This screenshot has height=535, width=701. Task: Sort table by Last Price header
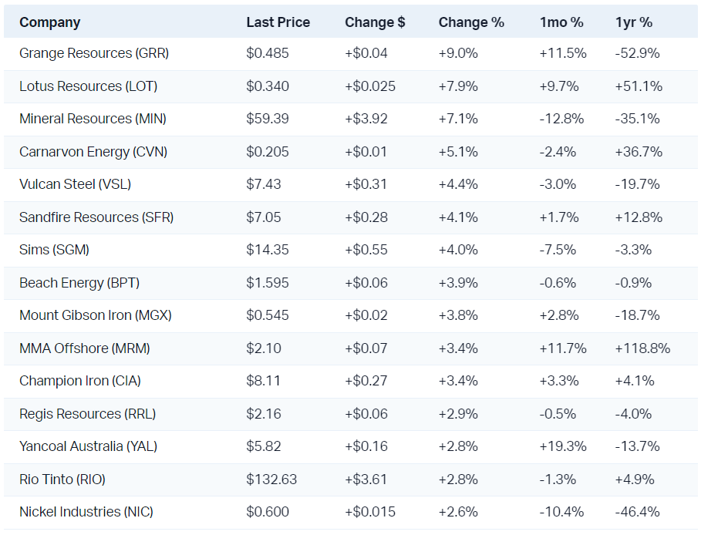click(x=278, y=22)
